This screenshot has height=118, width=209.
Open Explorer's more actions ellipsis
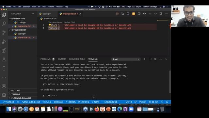pos(33,14)
